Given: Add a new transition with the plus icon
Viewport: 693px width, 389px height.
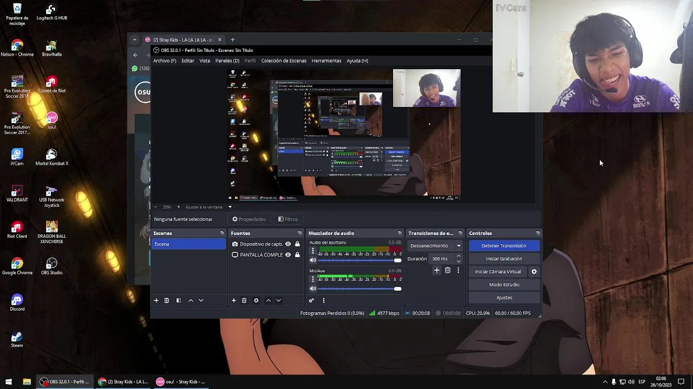Looking at the screenshot, I should tap(436, 270).
